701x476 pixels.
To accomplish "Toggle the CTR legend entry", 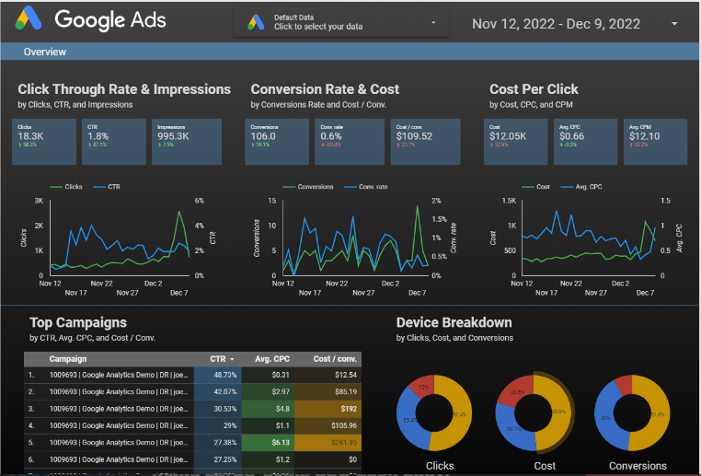I will coord(107,187).
